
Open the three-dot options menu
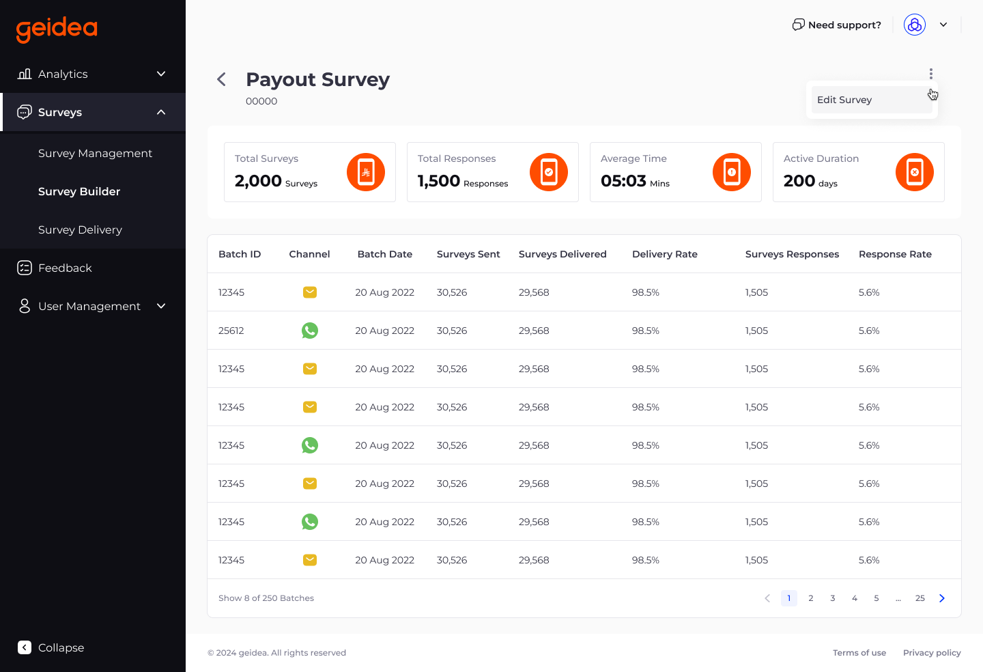coord(931,73)
